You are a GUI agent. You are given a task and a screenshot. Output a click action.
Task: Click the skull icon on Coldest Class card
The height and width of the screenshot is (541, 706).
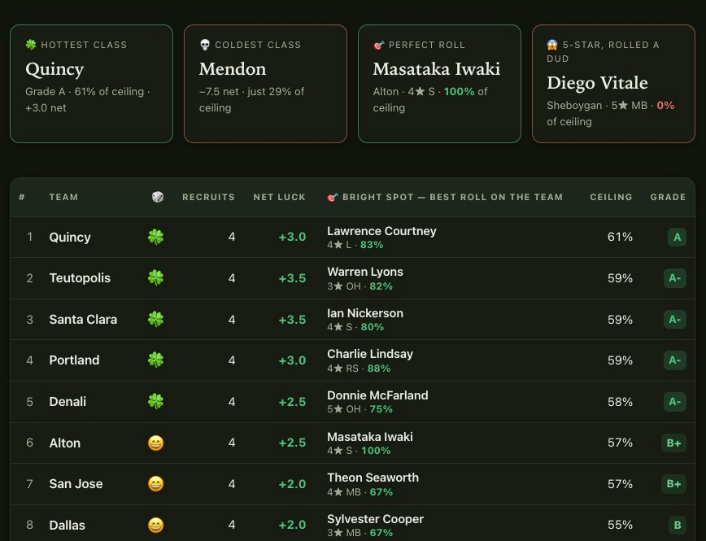pyautogui.click(x=205, y=45)
